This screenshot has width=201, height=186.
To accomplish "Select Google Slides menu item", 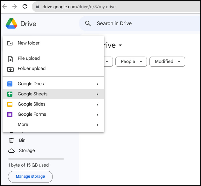I will 53,104.
